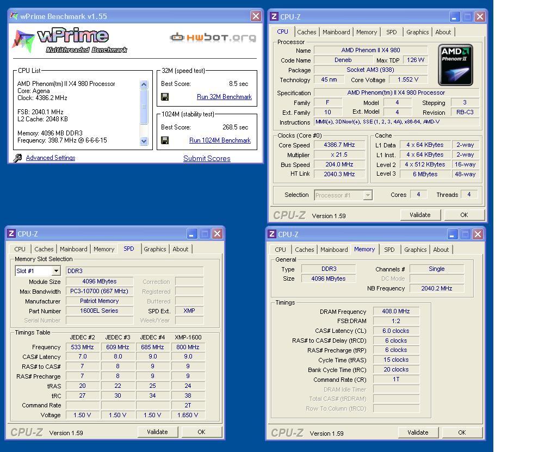Close the CPU-Z Memory window
557x452 pixels.
click(478, 234)
